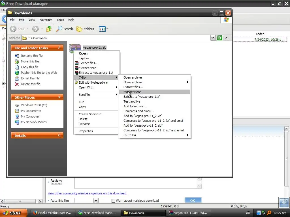This screenshot has height=217, width=290.
Task: Click scroll up arrow in right pane
Action: tap(287, 129)
